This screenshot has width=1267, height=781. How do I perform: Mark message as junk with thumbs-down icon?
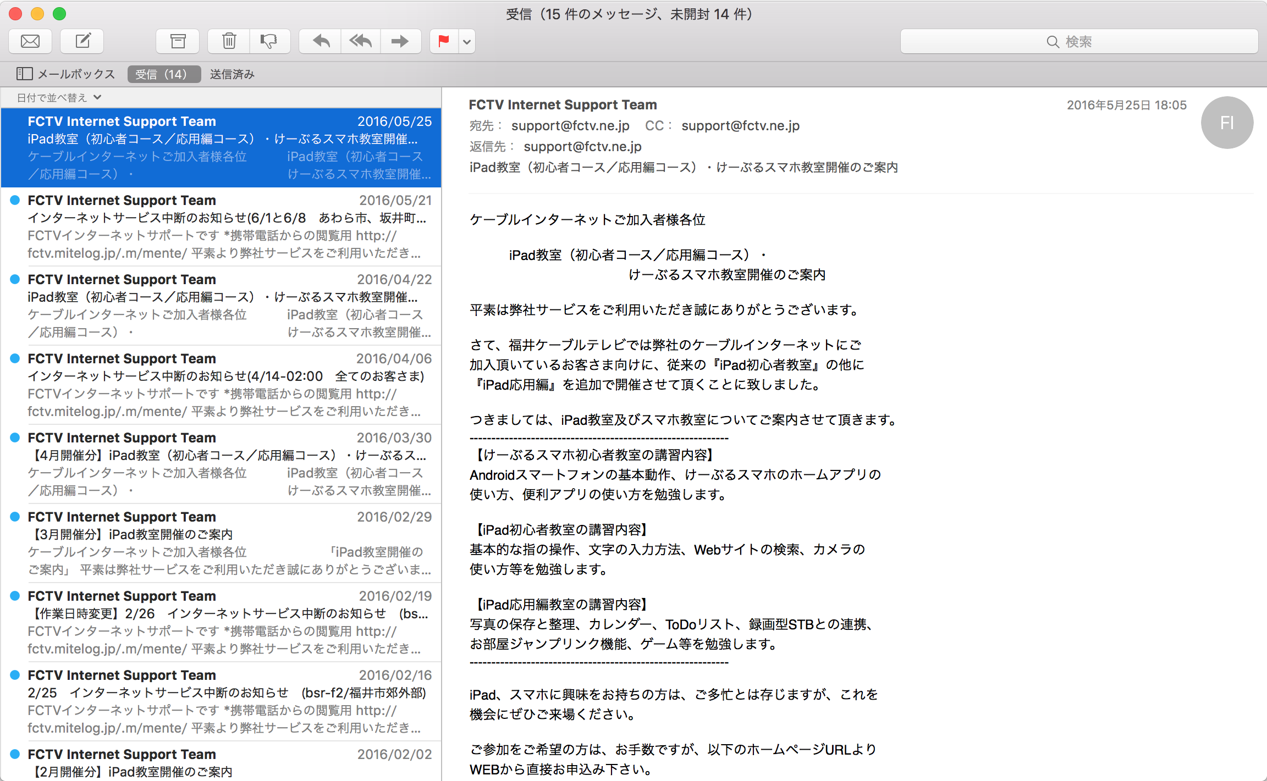tap(269, 41)
